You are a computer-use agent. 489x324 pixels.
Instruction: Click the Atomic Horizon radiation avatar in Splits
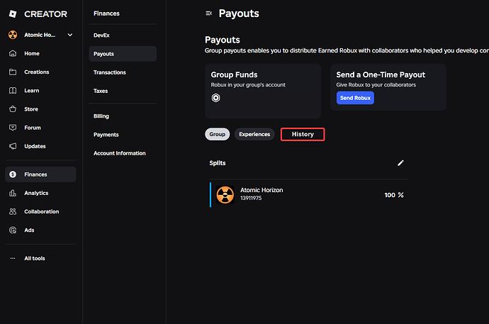[225, 195]
